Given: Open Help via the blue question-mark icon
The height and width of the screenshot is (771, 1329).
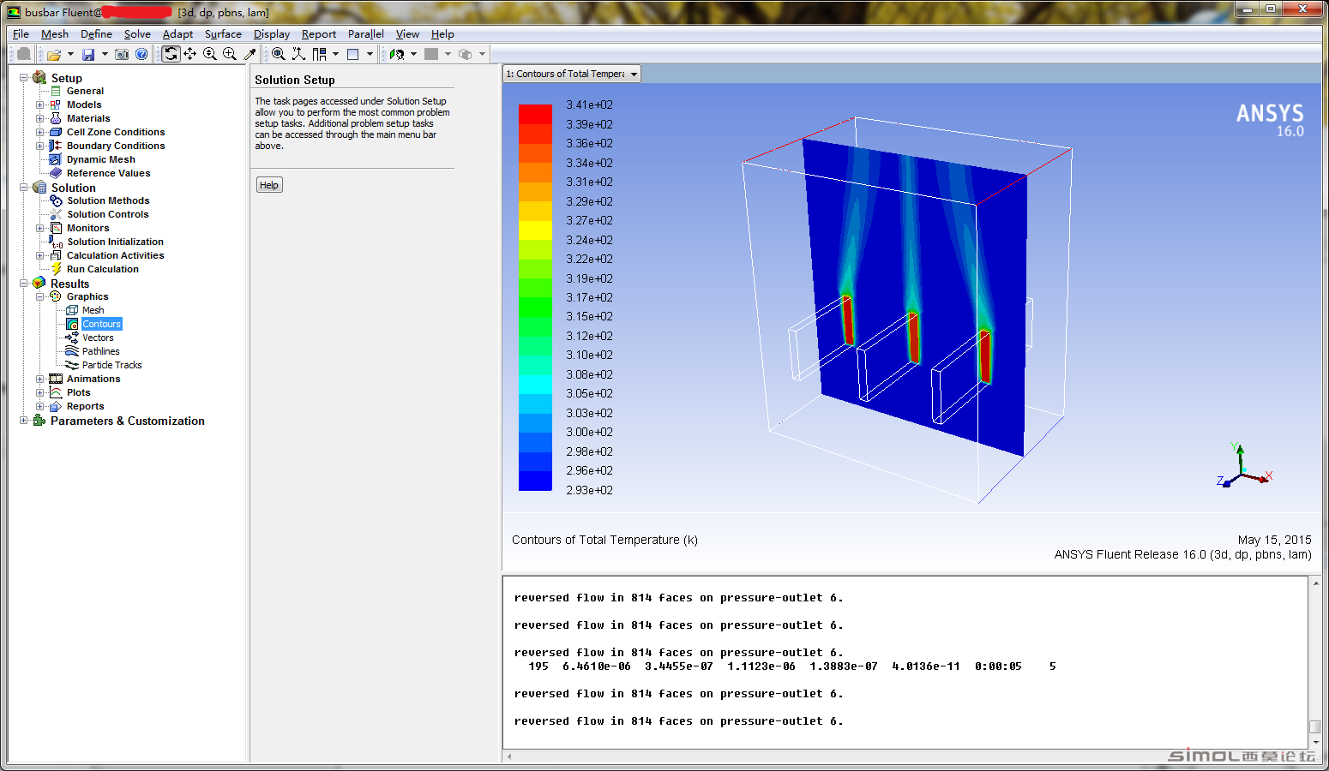Looking at the screenshot, I should (x=141, y=54).
